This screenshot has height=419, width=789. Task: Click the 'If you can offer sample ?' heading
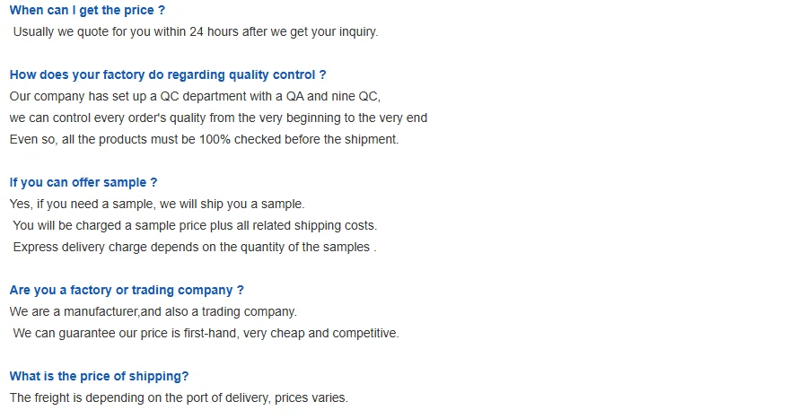(83, 182)
